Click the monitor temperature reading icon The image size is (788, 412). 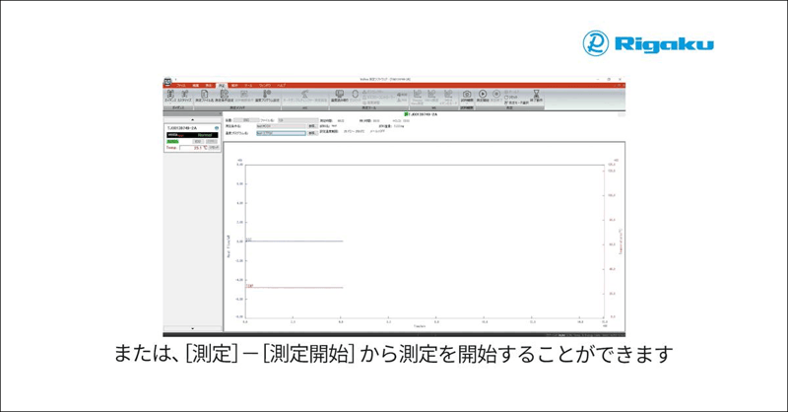[338, 95]
